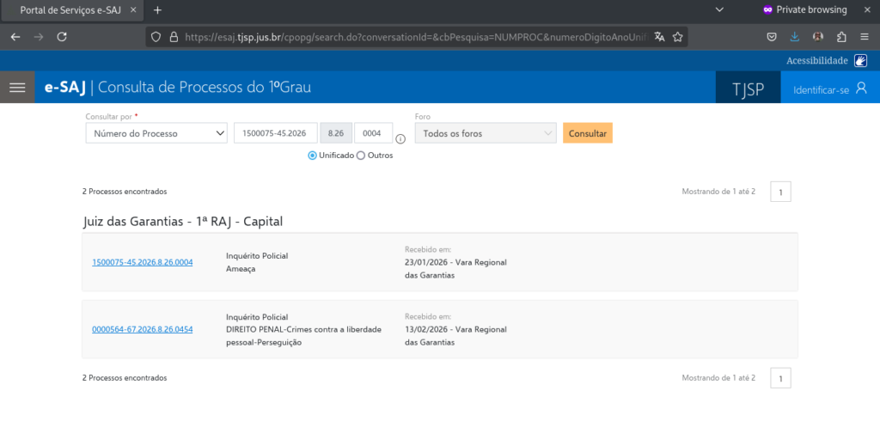The image size is (880, 434).
Task: Reload the page with the browser refresh icon
Action: (x=62, y=37)
